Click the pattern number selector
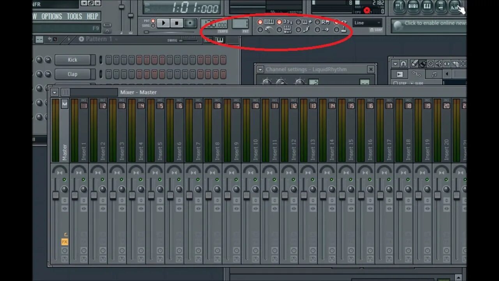This screenshot has width=499, height=281. [x=240, y=24]
